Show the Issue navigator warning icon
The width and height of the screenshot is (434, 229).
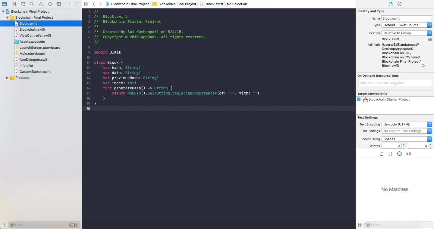(x=41, y=4)
